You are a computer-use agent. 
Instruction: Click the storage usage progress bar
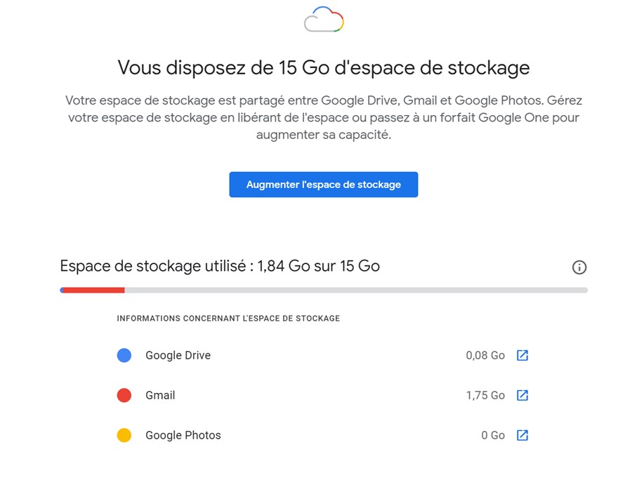pos(323,289)
